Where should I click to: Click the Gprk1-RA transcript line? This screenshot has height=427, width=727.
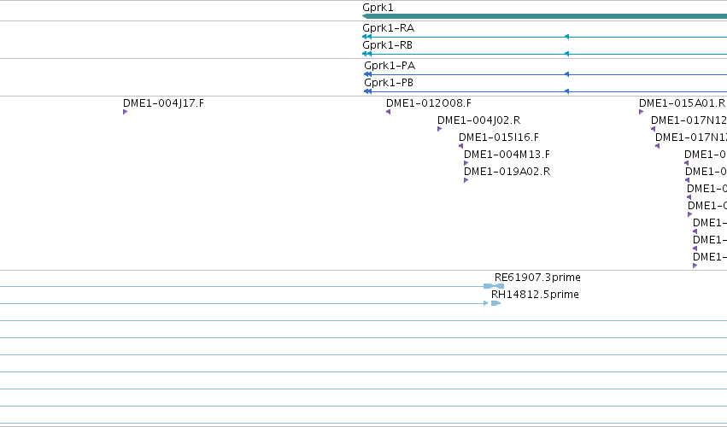click(544, 37)
